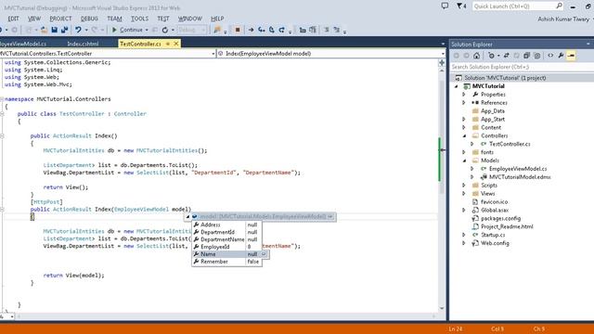Collapse the Models folder
Viewport: 594px width, 334px height.
click(x=464, y=161)
